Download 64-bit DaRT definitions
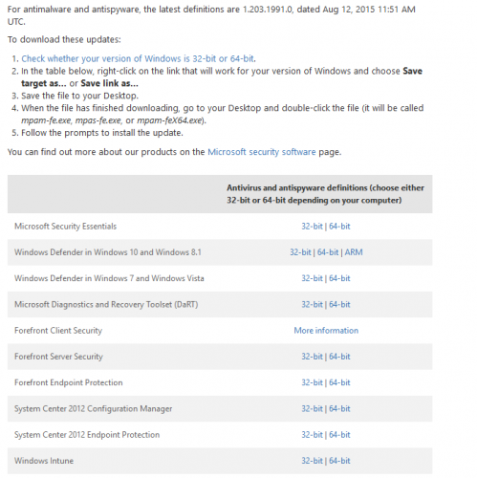 [x=339, y=305]
